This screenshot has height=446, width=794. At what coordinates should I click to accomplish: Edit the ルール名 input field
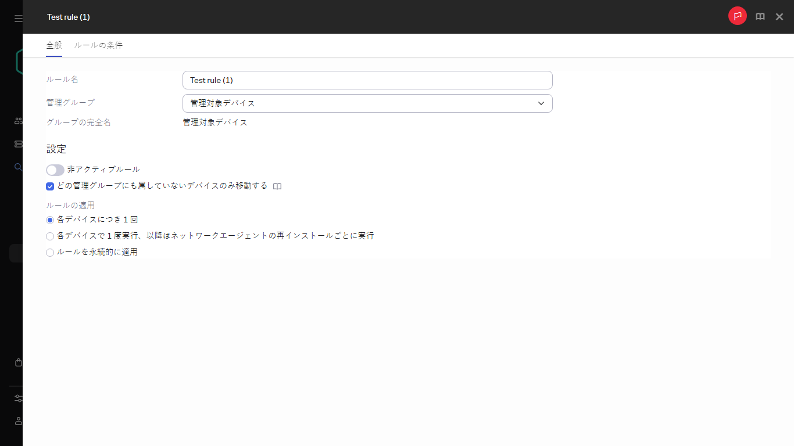pyautogui.click(x=367, y=80)
